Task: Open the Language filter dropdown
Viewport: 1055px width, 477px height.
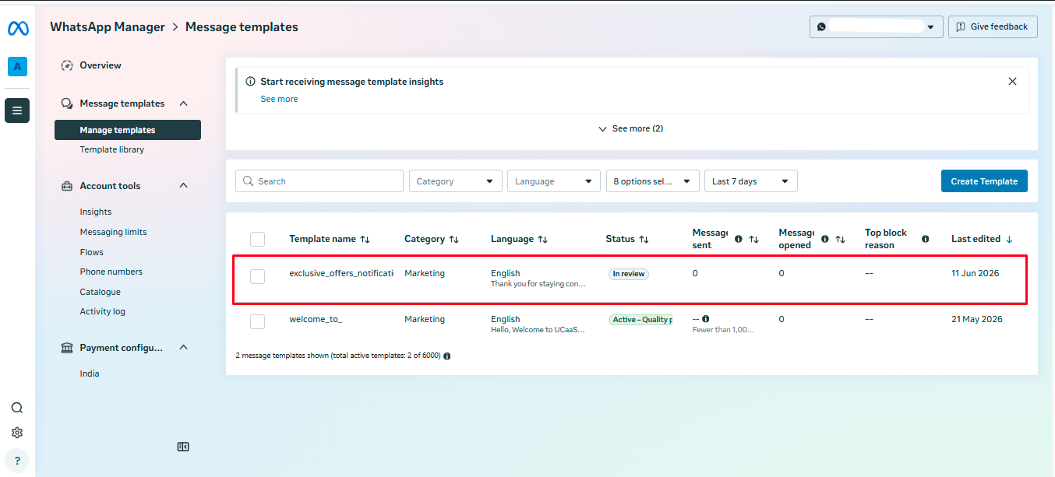Action: 554,181
